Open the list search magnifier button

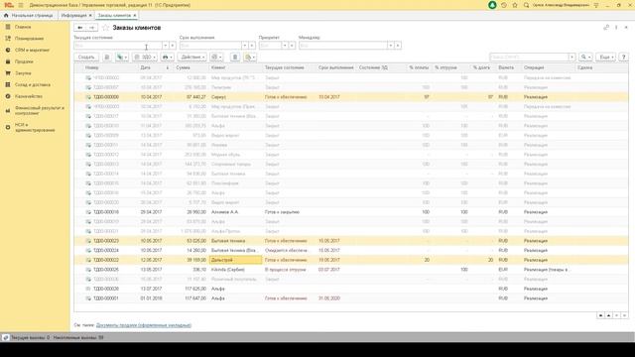point(585,58)
